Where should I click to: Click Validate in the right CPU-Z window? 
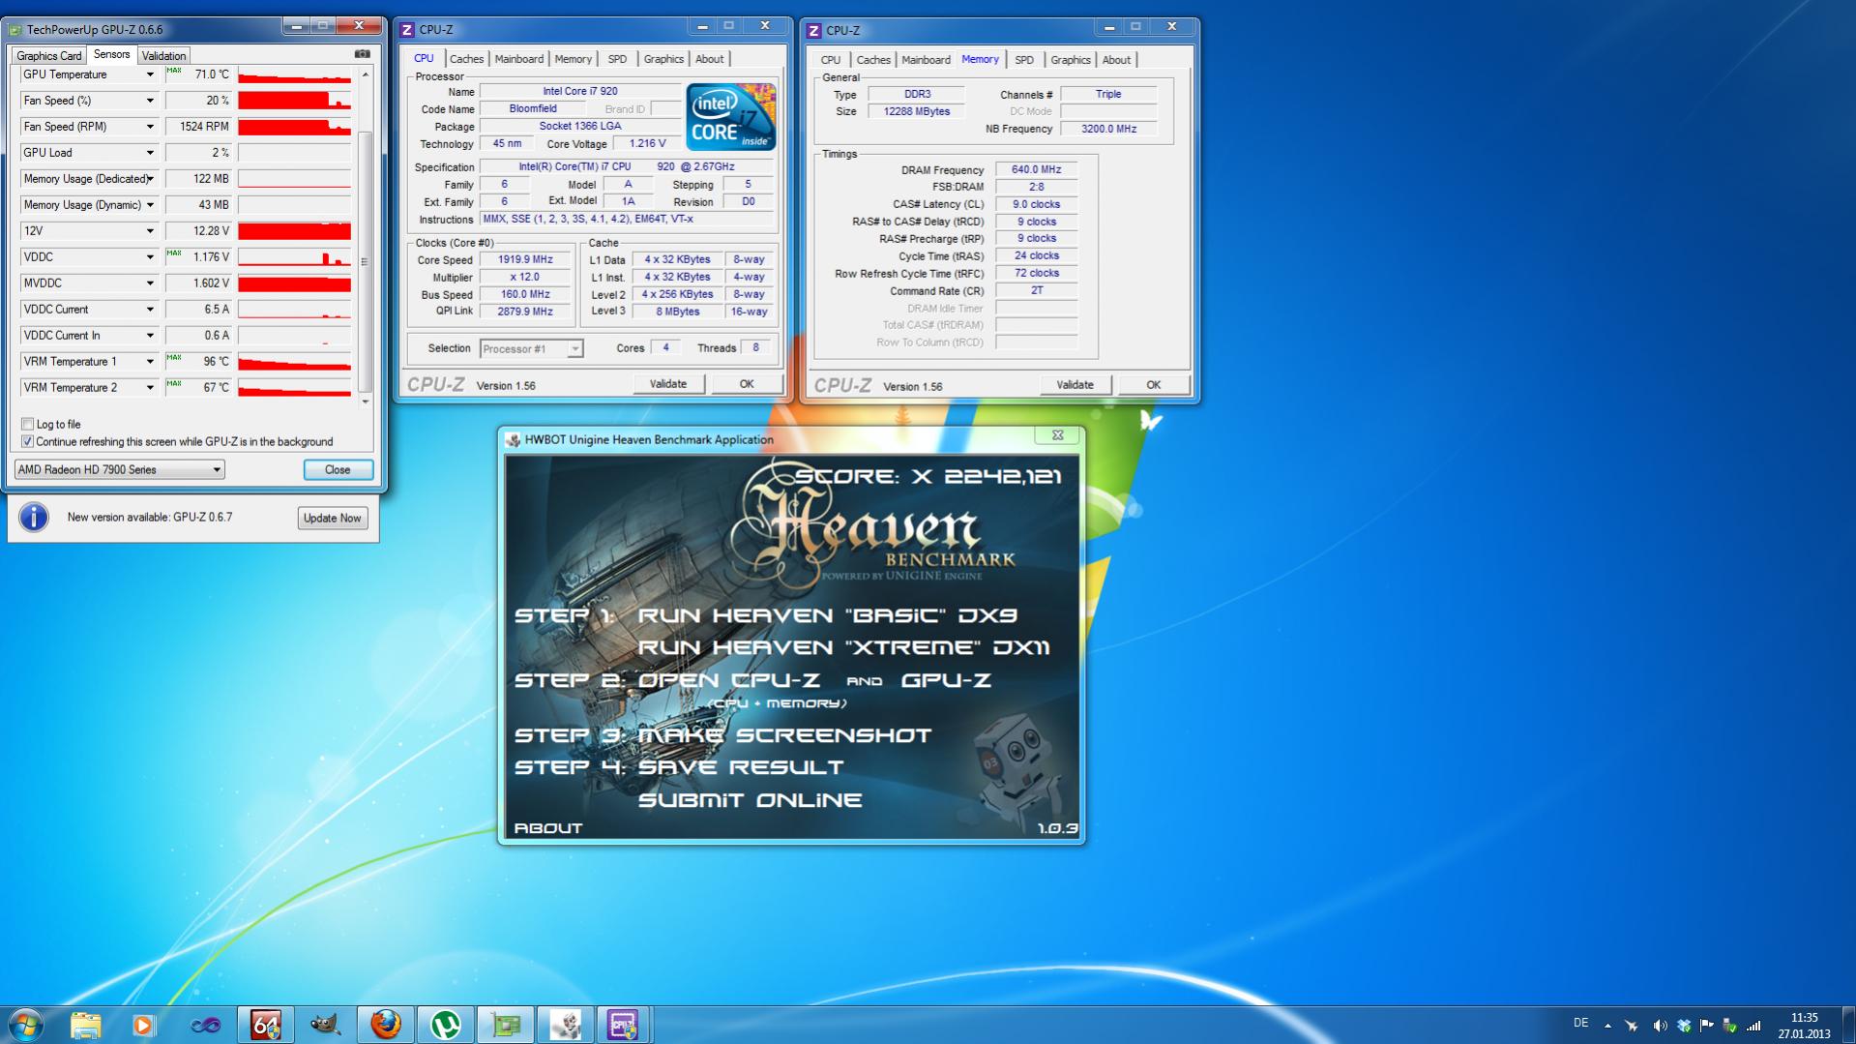(x=1075, y=385)
